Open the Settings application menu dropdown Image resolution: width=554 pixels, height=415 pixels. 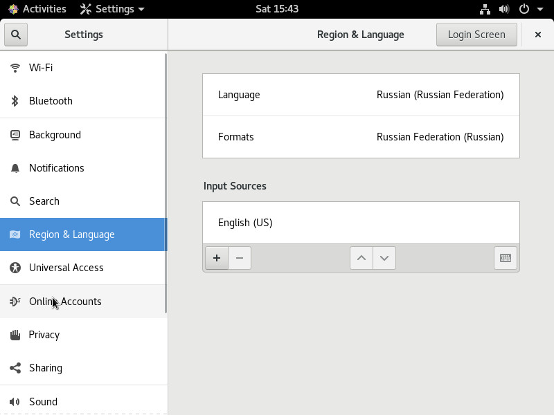point(112,9)
